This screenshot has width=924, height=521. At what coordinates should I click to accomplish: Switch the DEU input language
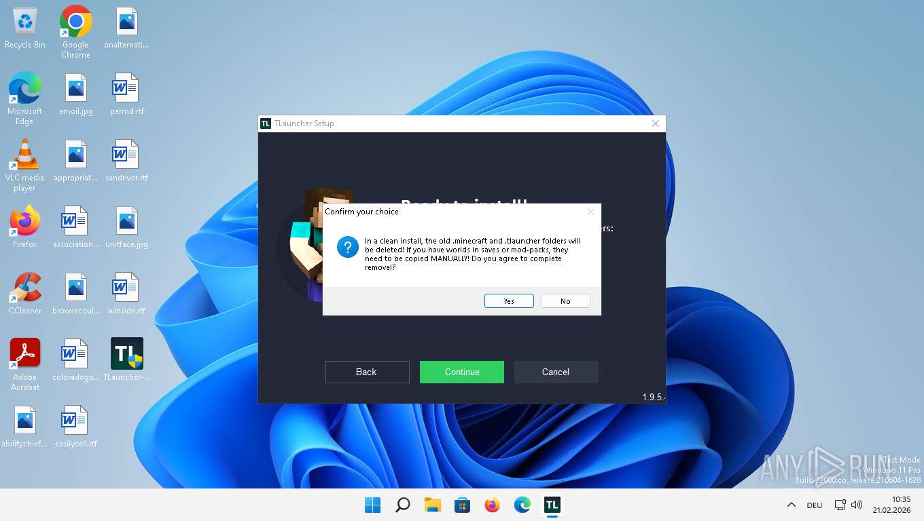tap(814, 505)
